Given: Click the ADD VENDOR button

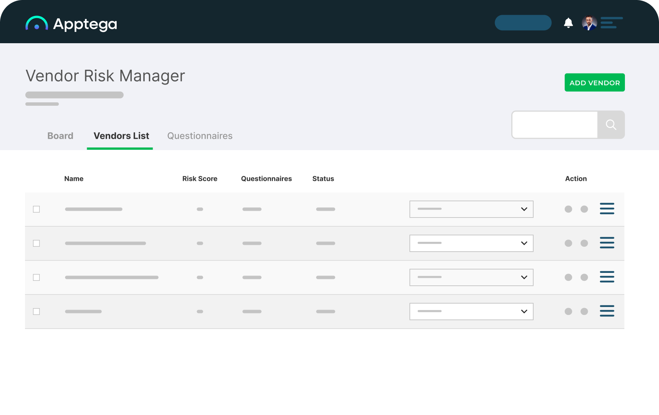Looking at the screenshot, I should pos(594,82).
